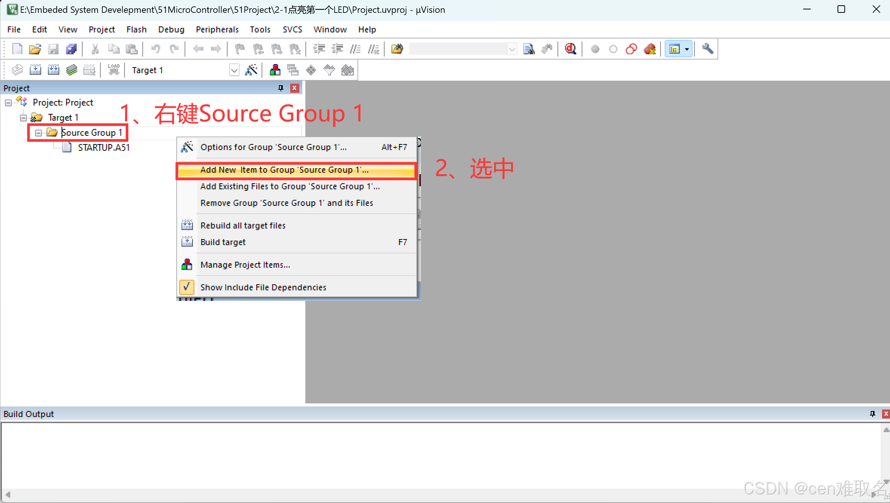The height and width of the screenshot is (503, 890).
Task: Pin the Build Output panel
Action: [x=872, y=414]
